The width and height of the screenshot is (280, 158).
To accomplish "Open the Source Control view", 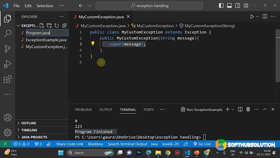I will coord(7,49).
